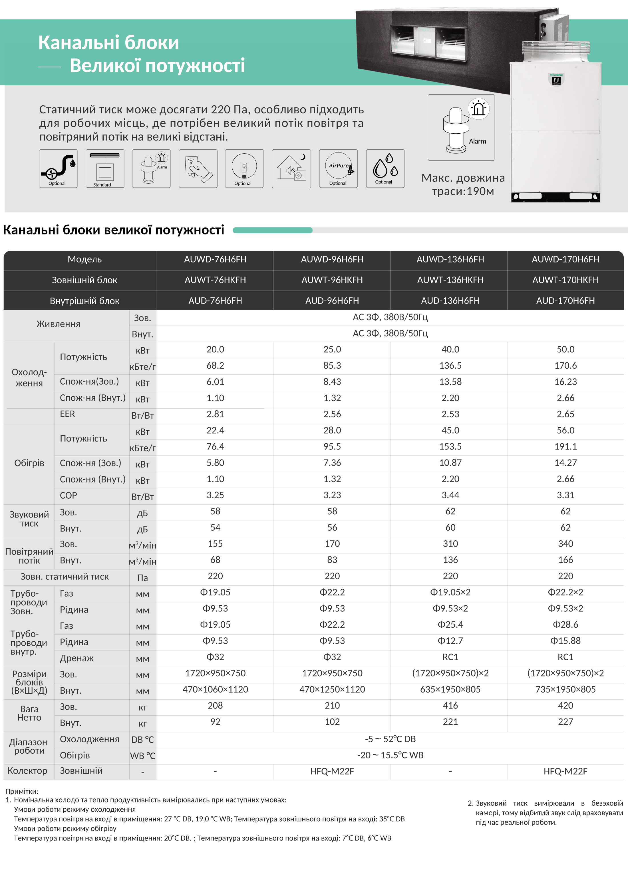Click indoor unit cell AUD-136H6FH

(450, 300)
